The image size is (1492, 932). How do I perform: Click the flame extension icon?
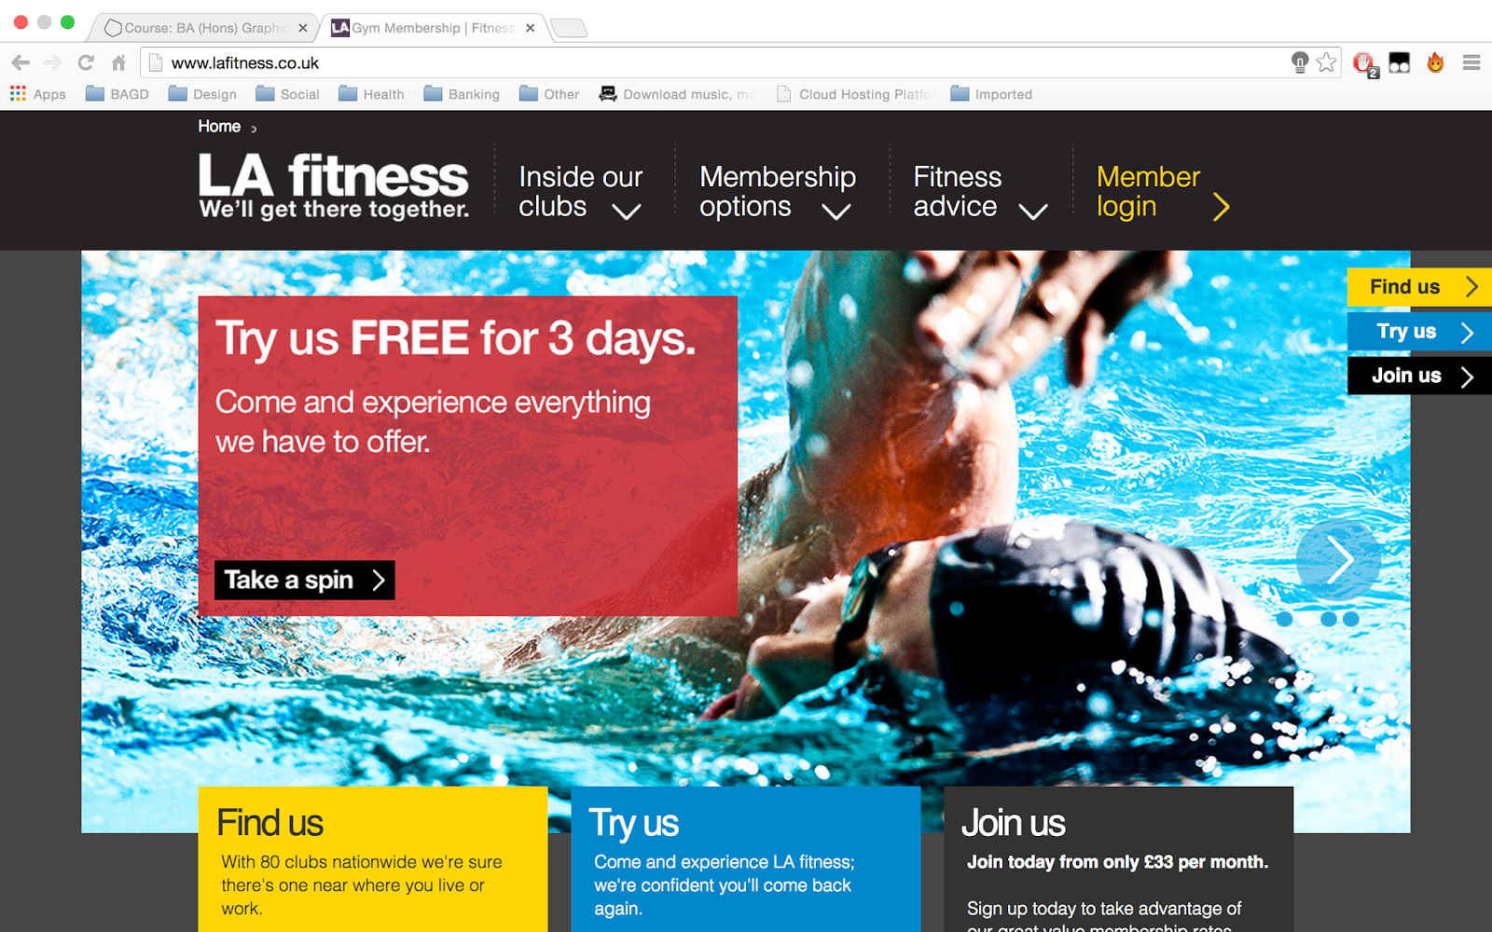1435,62
